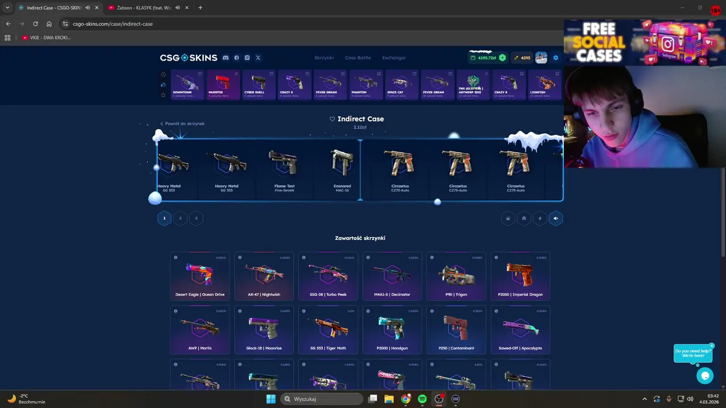Image resolution: width=726 pixels, height=408 pixels.
Task: Open the Skrzynki menu item
Action: (x=324, y=58)
